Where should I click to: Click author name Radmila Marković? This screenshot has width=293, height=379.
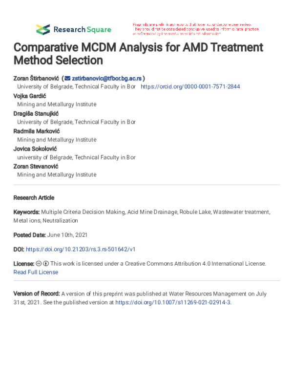click(x=37, y=131)
